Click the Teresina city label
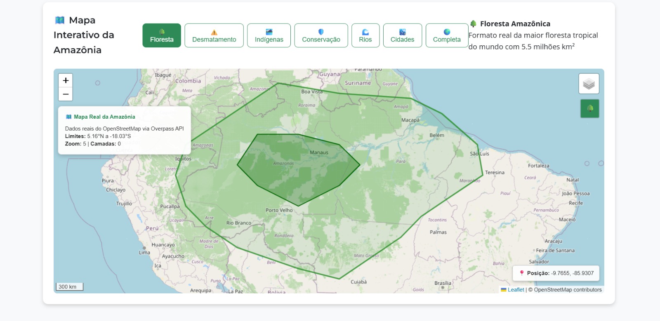This screenshot has width=660, height=321. [x=495, y=173]
